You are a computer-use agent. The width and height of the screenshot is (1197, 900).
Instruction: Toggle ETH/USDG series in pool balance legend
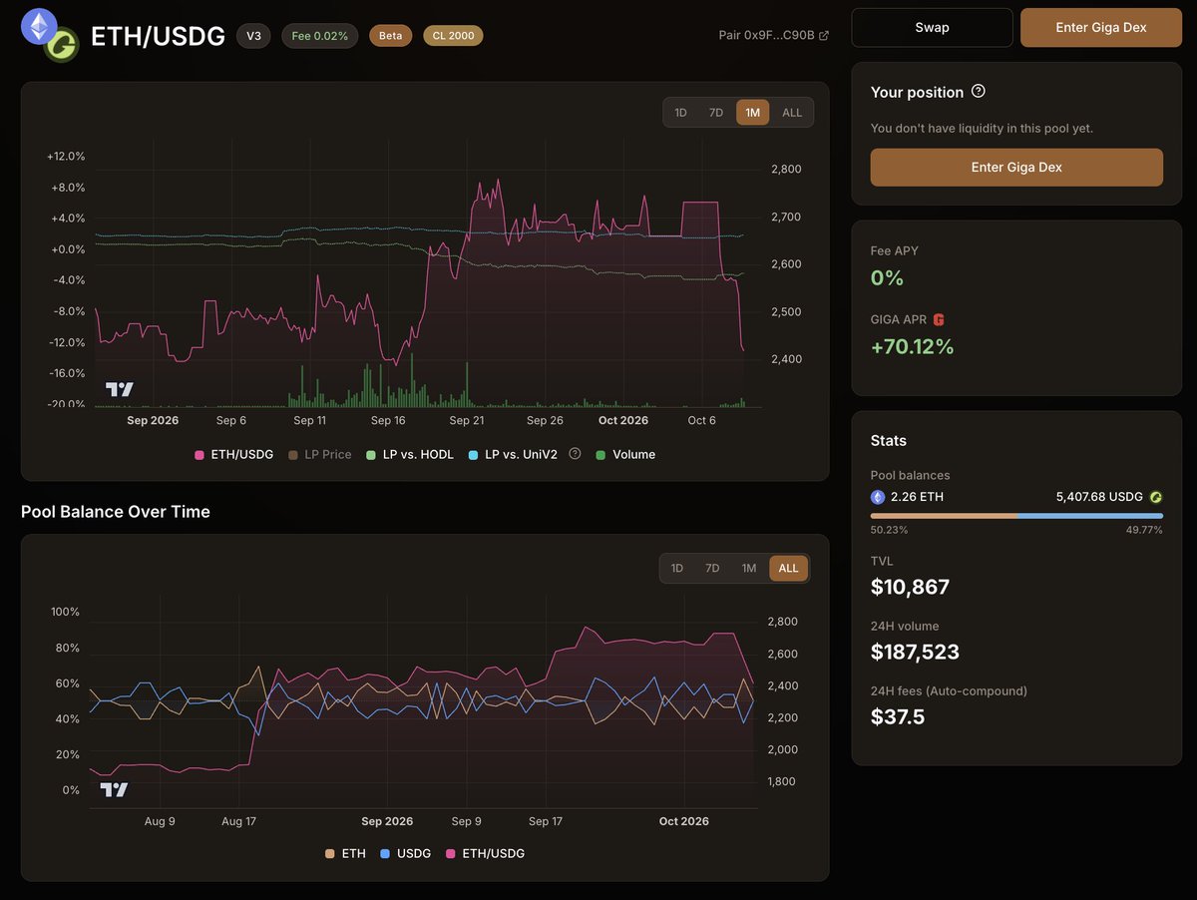pos(485,853)
